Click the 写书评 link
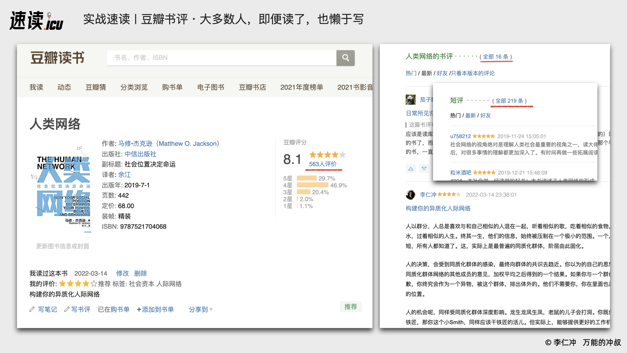 [x=81, y=309]
